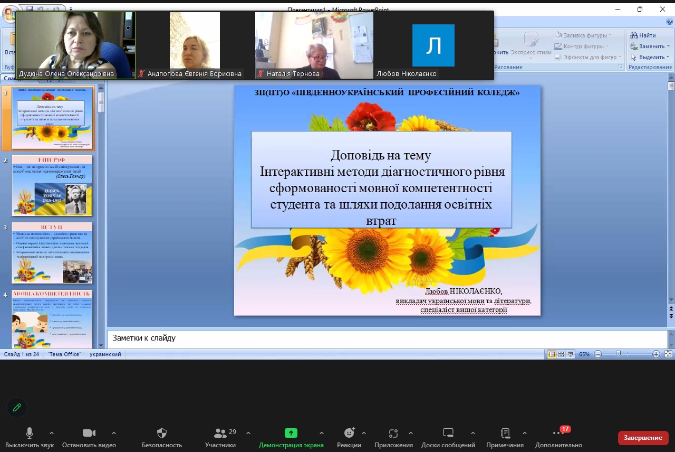This screenshot has width=675, height=452.
Task: Click the zoom out minus button
Action: pos(597,354)
